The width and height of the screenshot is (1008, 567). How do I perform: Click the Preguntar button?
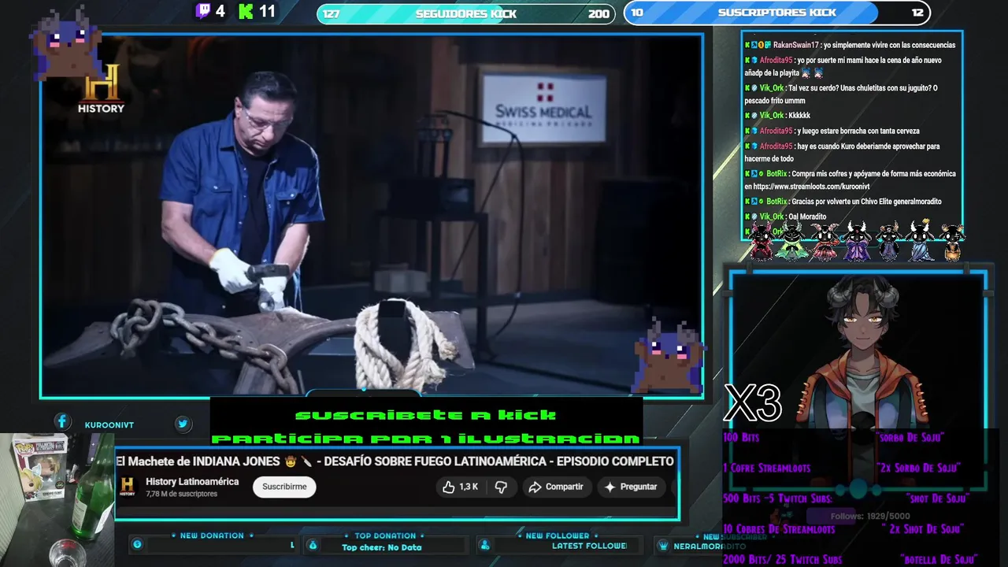[630, 487]
